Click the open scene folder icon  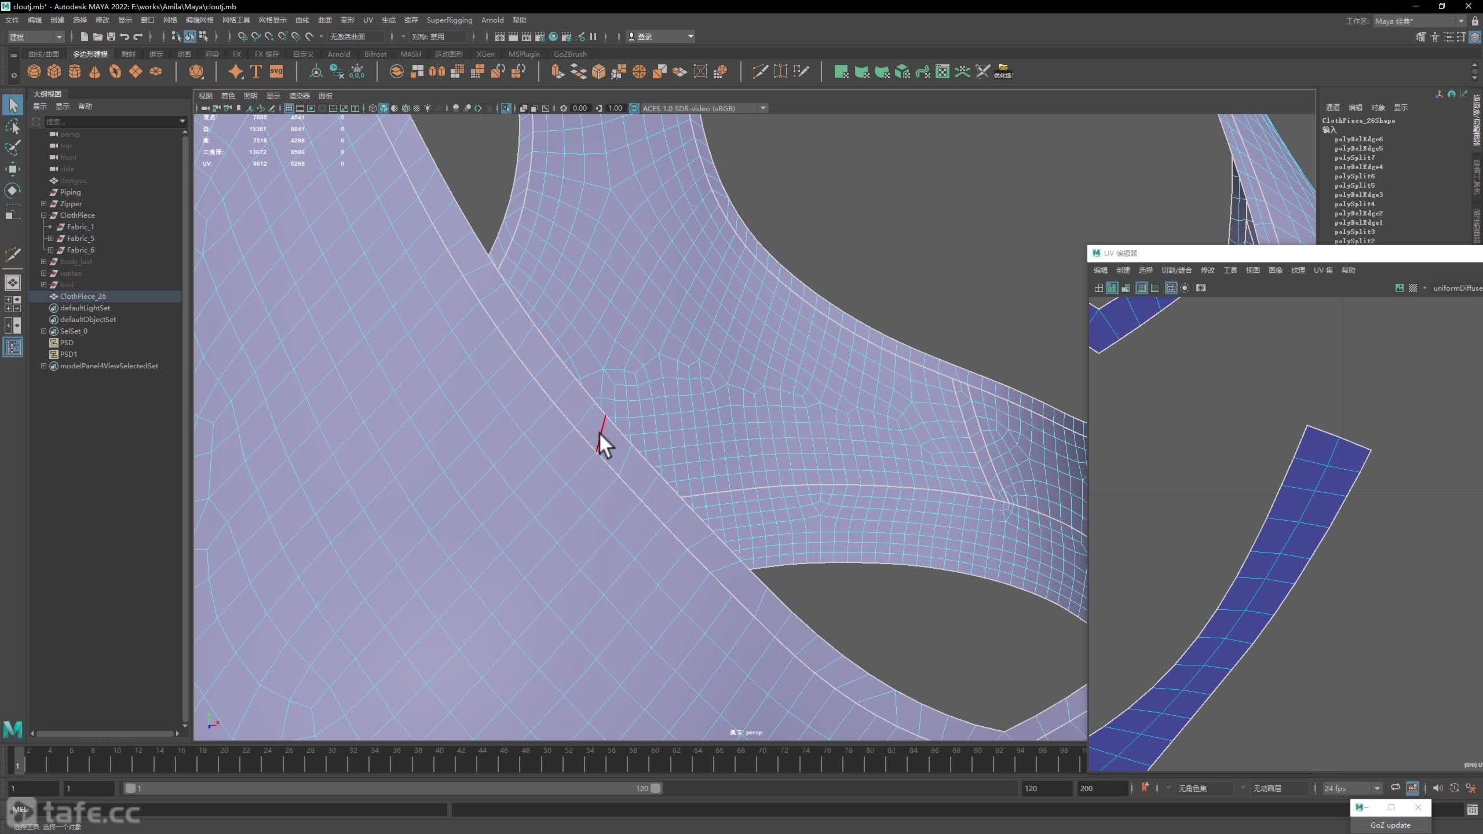point(97,36)
